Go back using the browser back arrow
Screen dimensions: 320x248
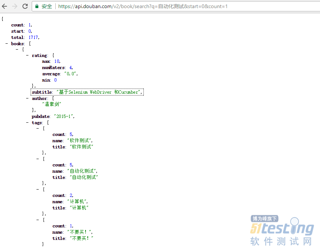(x=4, y=6)
